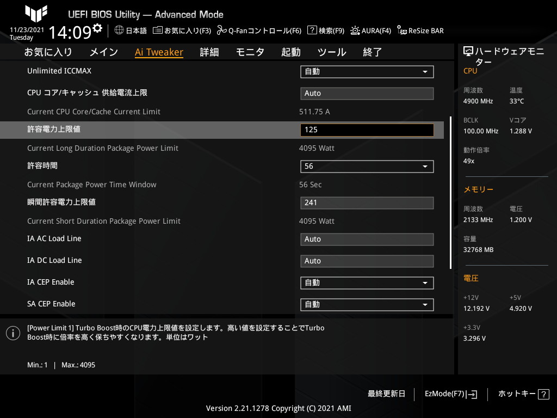Open favorites with the お気に入り(F3) icon
557x418 pixels.
point(157,30)
